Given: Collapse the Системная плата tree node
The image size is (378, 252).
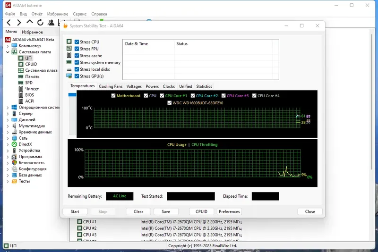Looking at the screenshot, I should (x=8, y=52).
